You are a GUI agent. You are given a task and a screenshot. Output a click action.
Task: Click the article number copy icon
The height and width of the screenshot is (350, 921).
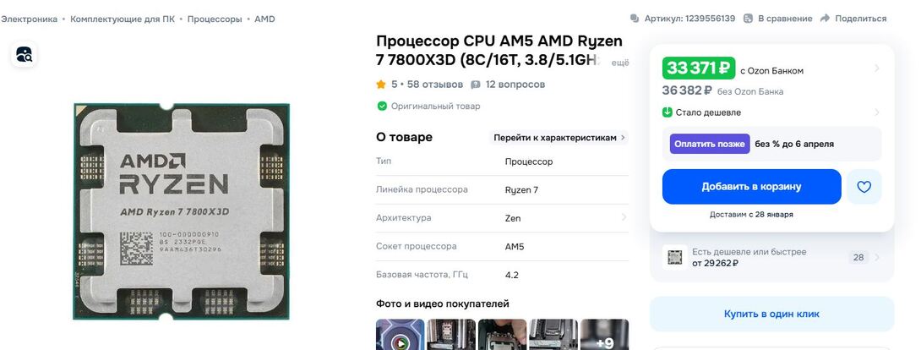[635, 19]
